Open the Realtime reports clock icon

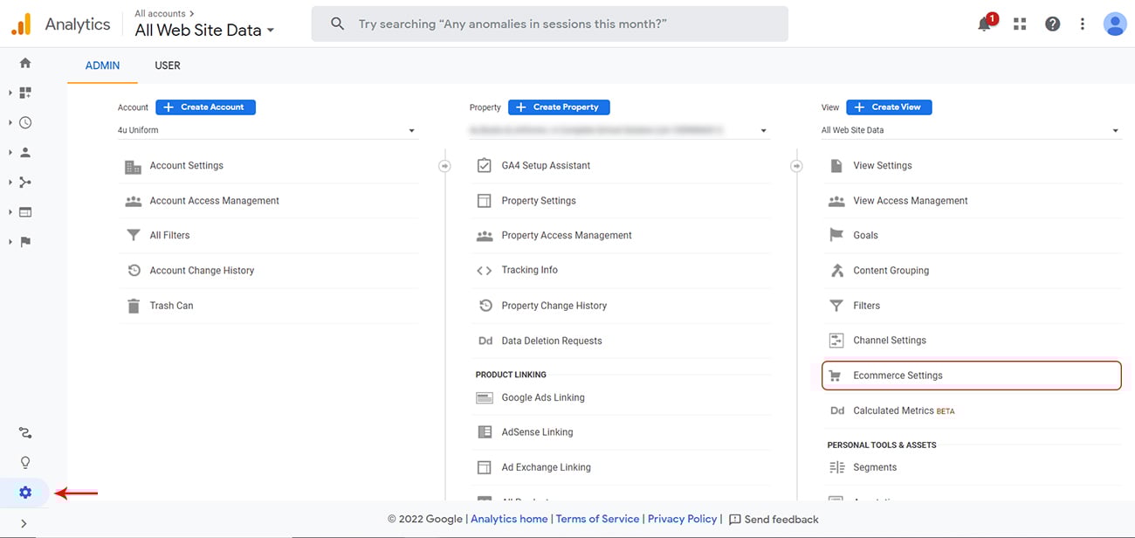(24, 122)
